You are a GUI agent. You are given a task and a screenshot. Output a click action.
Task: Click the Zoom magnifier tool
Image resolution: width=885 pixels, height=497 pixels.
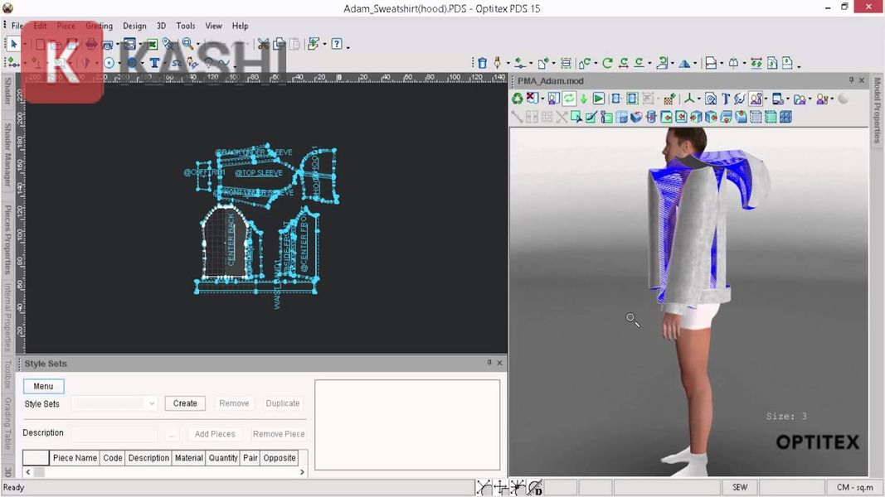pos(187,44)
